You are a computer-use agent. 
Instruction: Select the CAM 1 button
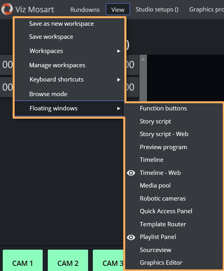tap(23, 260)
